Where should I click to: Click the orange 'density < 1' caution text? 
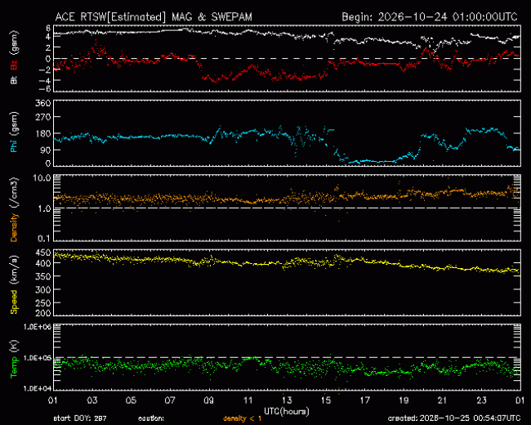click(242, 419)
